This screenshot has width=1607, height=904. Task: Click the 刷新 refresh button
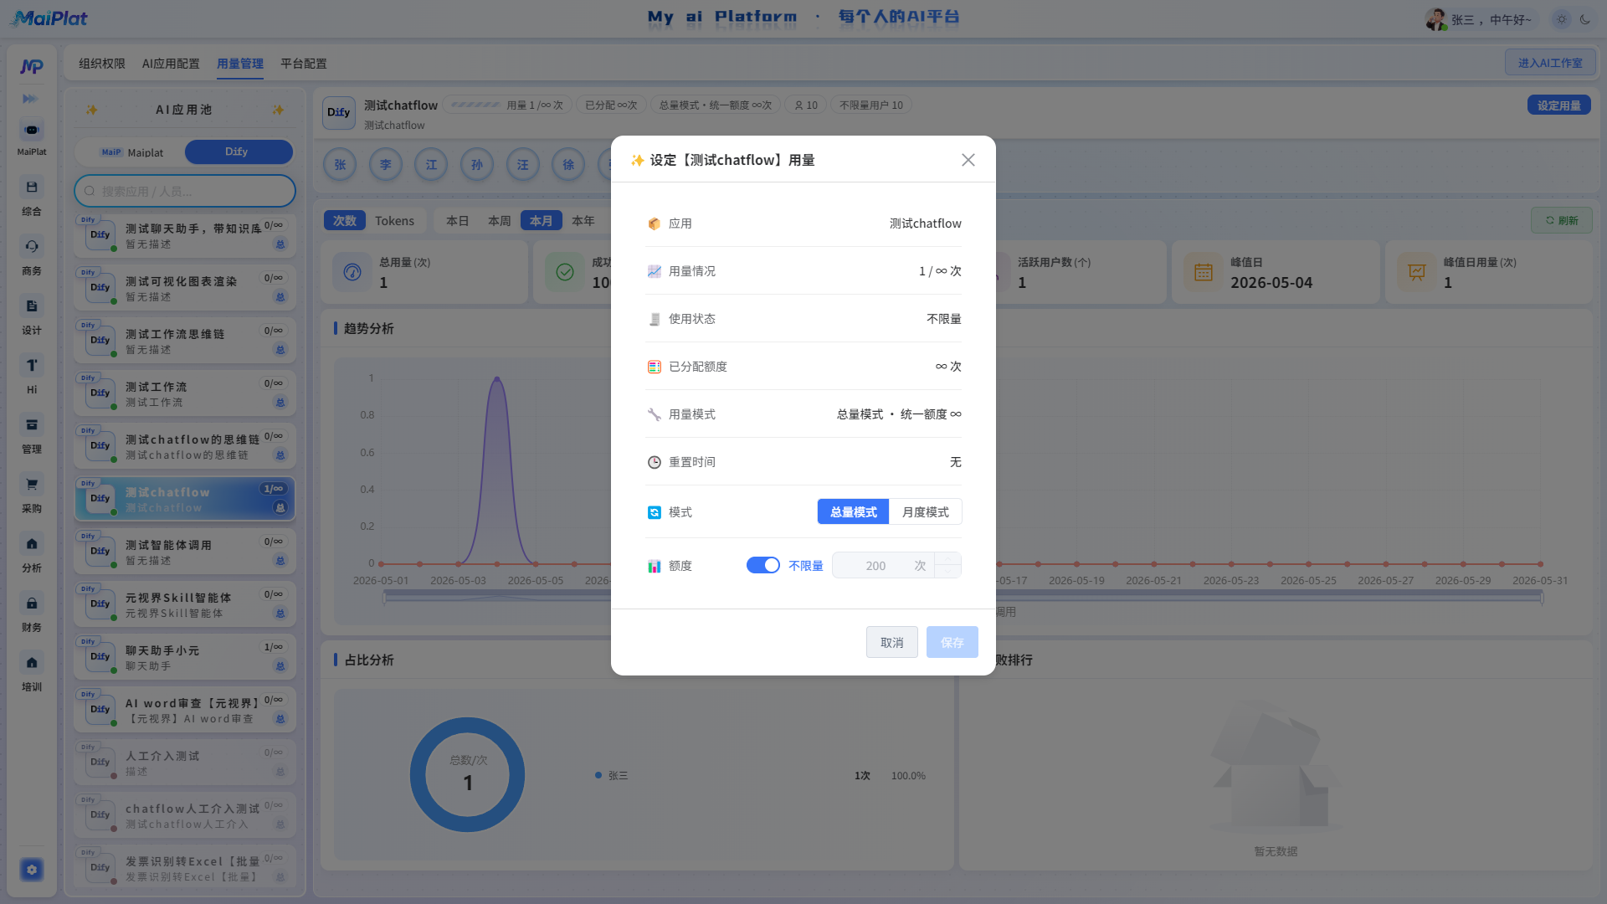(x=1562, y=221)
